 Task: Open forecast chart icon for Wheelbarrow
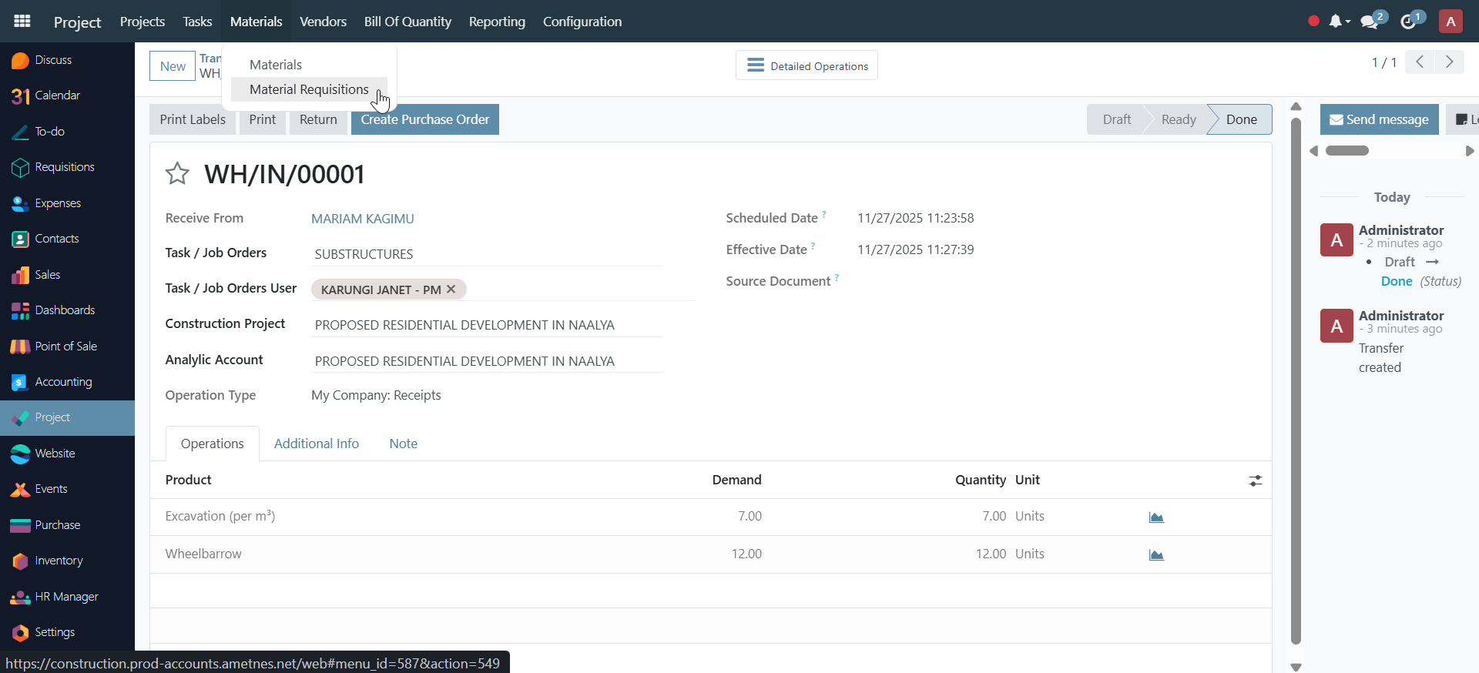coord(1156,554)
